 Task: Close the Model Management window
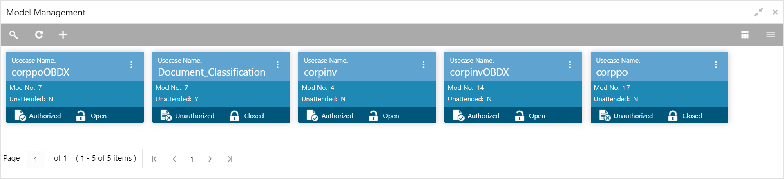(775, 12)
